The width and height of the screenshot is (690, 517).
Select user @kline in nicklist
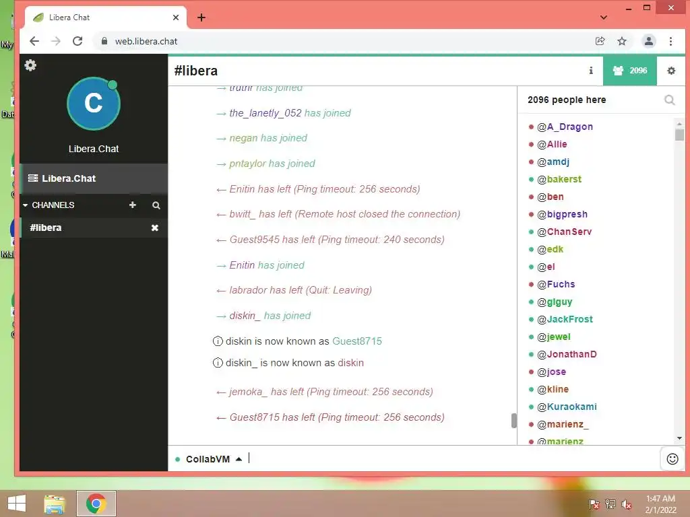[x=553, y=390]
